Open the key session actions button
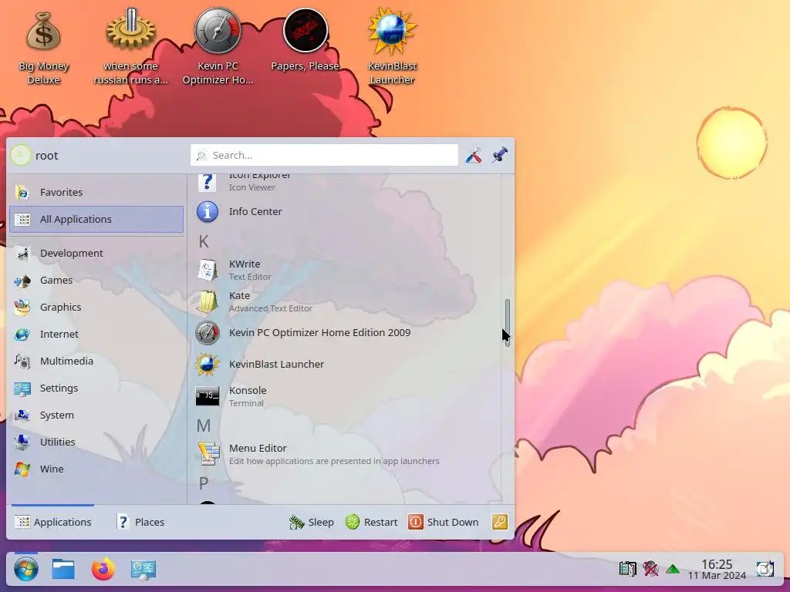 point(500,522)
